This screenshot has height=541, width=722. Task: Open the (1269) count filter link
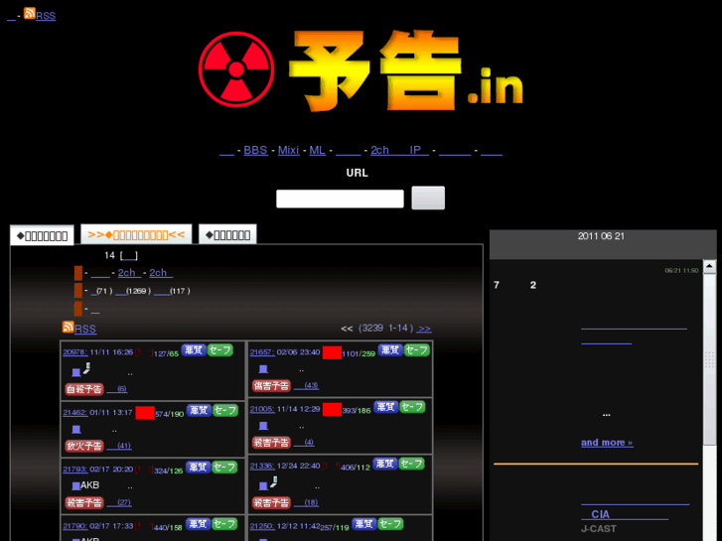click(133, 291)
